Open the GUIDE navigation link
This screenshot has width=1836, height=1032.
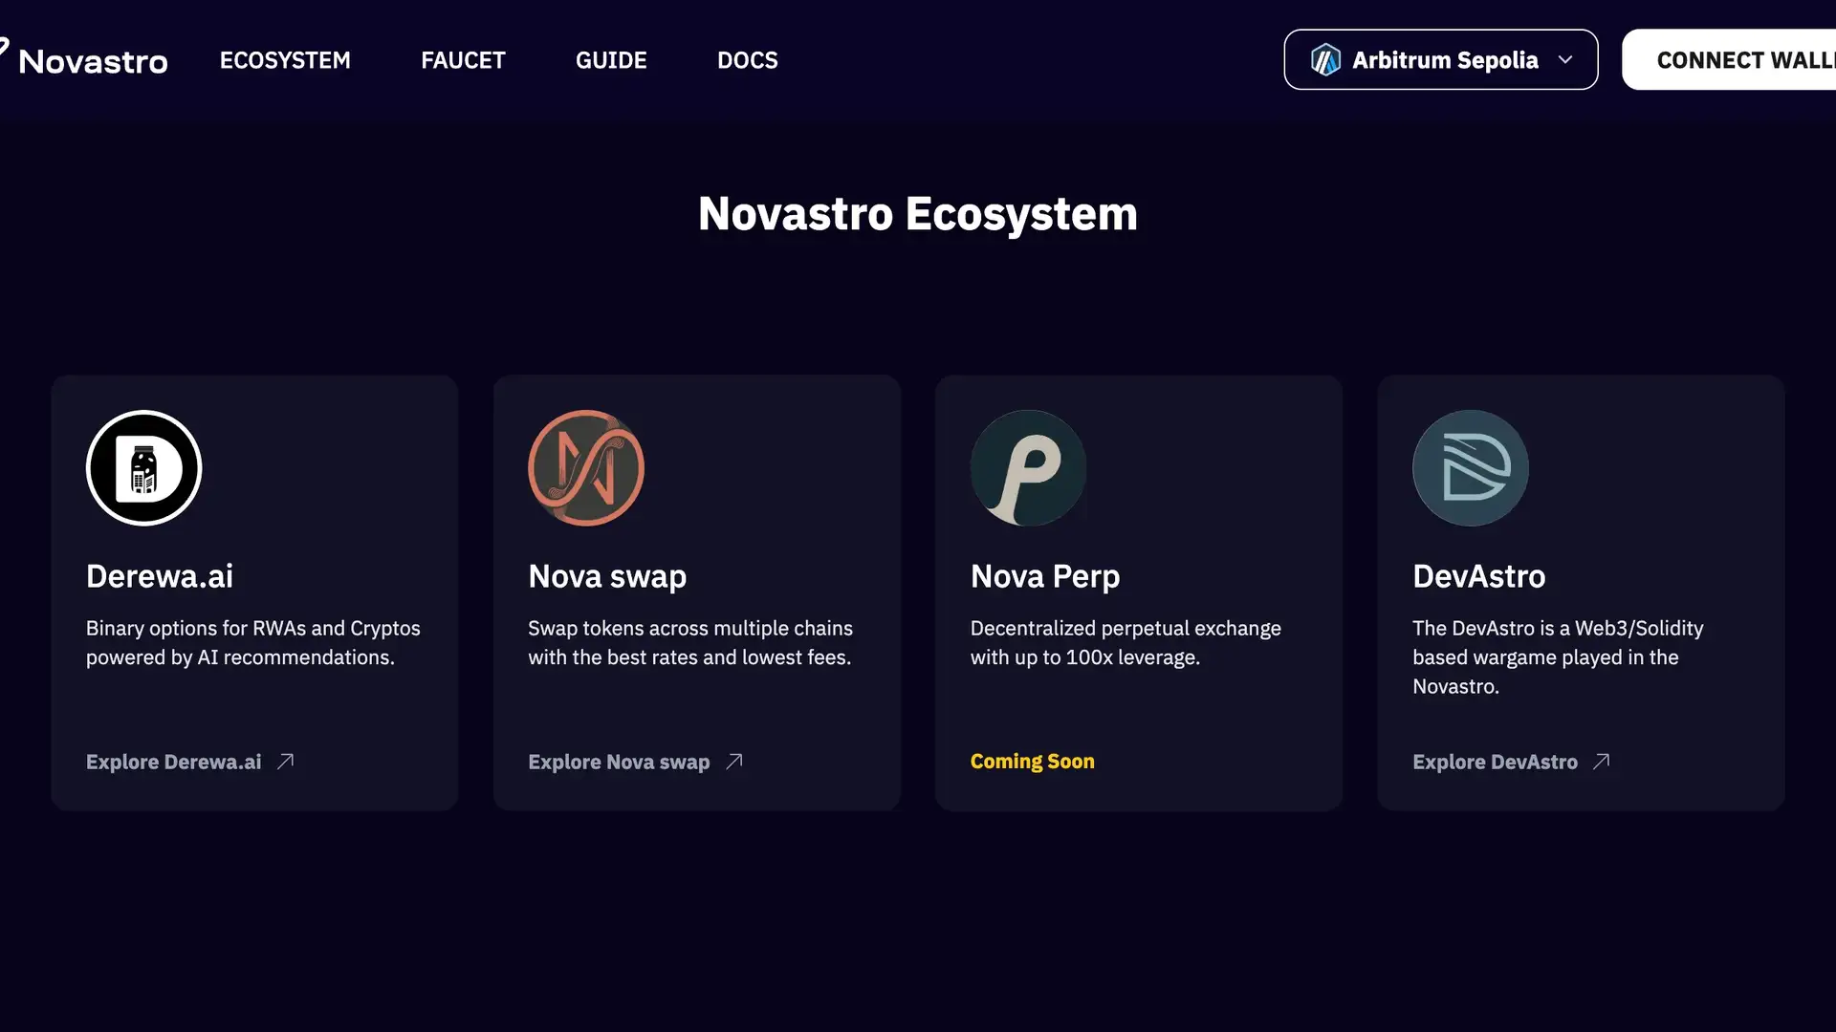click(611, 60)
